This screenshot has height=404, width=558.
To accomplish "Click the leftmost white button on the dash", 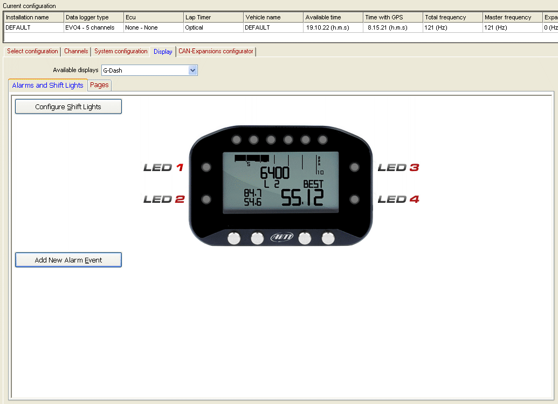I will pos(234,238).
